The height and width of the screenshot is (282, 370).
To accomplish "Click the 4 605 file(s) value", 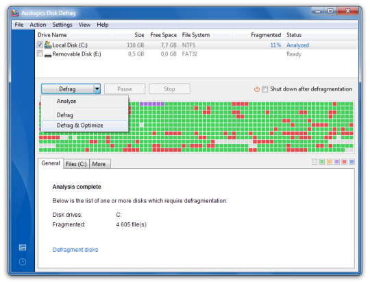I will [x=131, y=224].
